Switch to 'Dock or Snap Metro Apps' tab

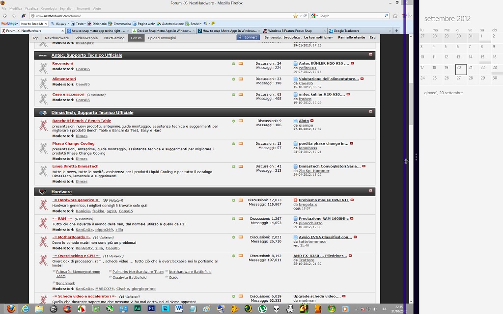click(164, 31)
